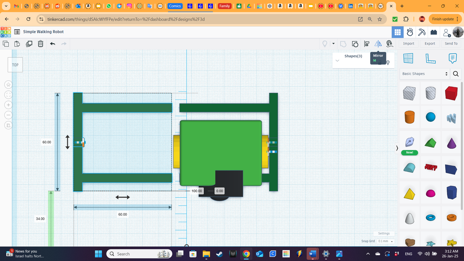Toggle the Snap tool with magnet icon
This screenshot has width=464, height=261.
pos(390,44)
